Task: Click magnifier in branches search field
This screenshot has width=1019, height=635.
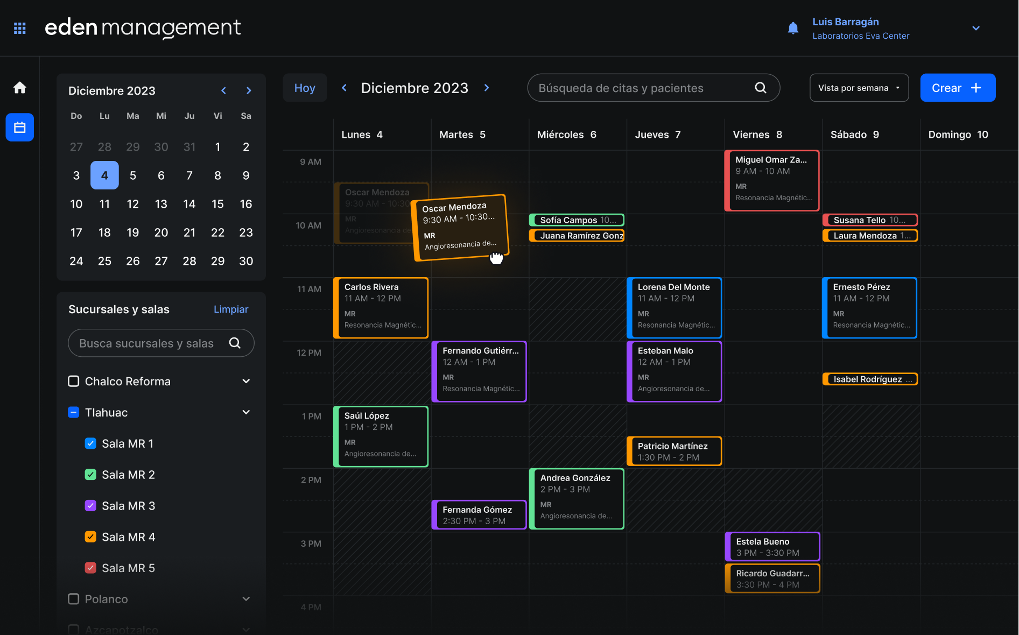Action: tap(235, 343)
